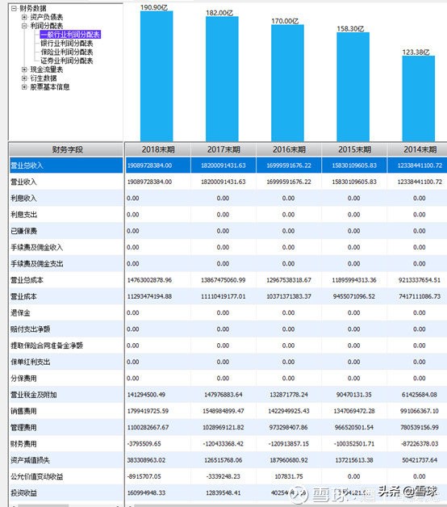447x507 pixels.
Task: Select the 提取保险合同准备金净额 row label
Action: [47, 346]
